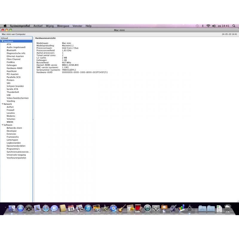Open Finder from the dock
The height and width of the screenshot is (239, 239).
pyautogui.click(x=12, y=208)
